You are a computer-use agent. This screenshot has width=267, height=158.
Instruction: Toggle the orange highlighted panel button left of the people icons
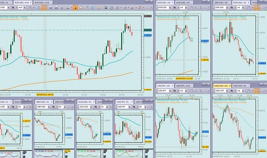pos(44,8)
